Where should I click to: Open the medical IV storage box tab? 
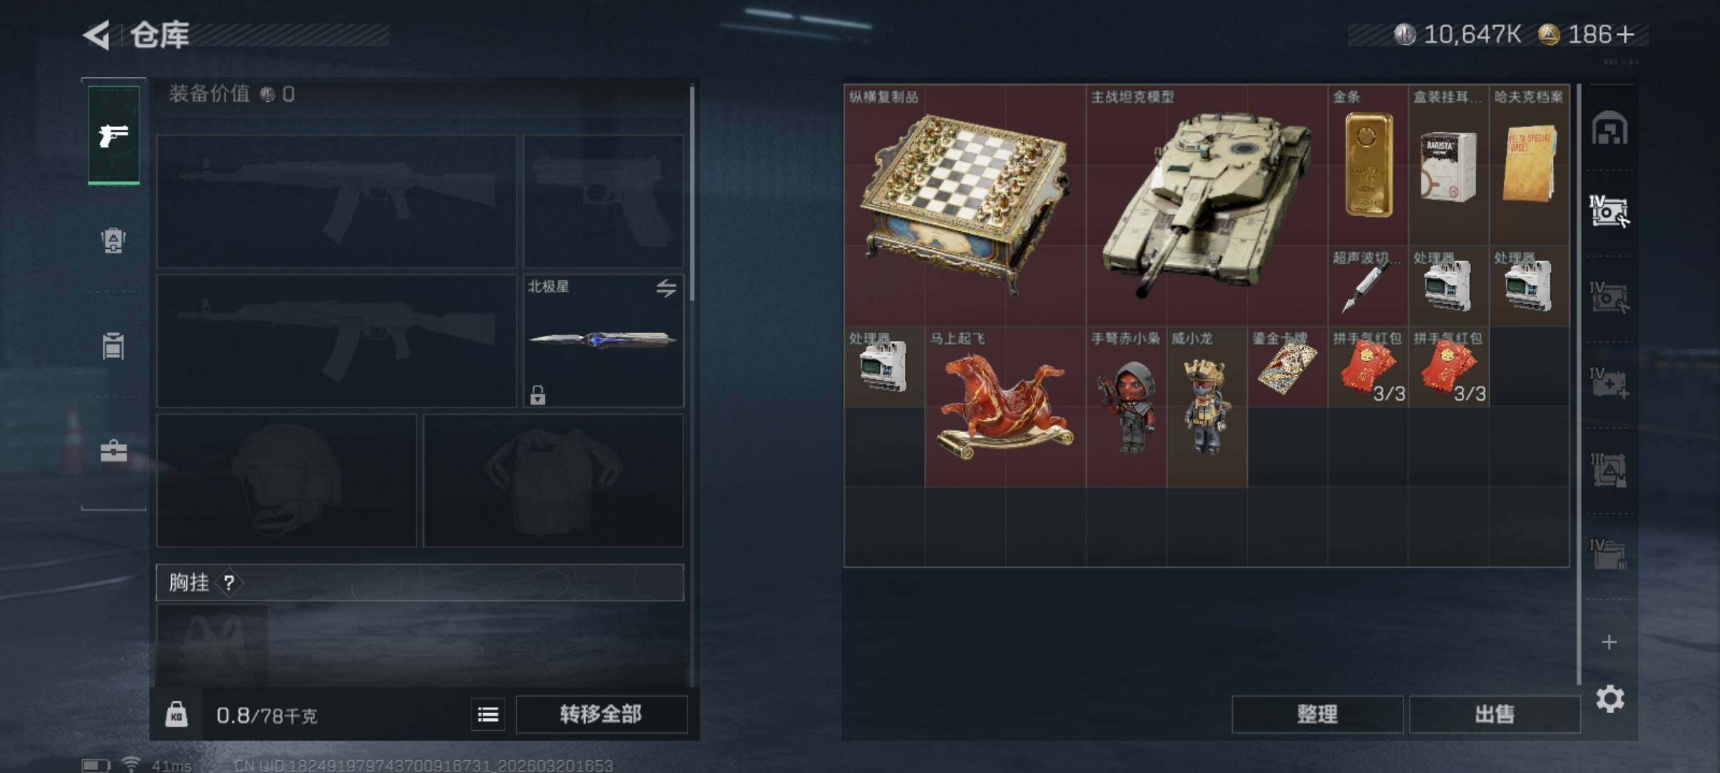1609,384
